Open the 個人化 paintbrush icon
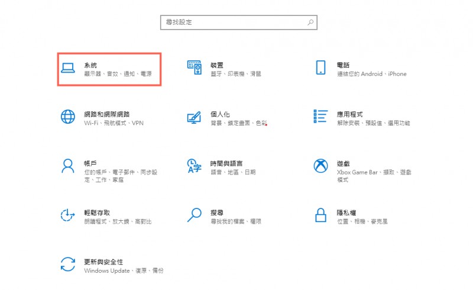The height and width of the screenshot is (290, 473). [x=194, y=117]
